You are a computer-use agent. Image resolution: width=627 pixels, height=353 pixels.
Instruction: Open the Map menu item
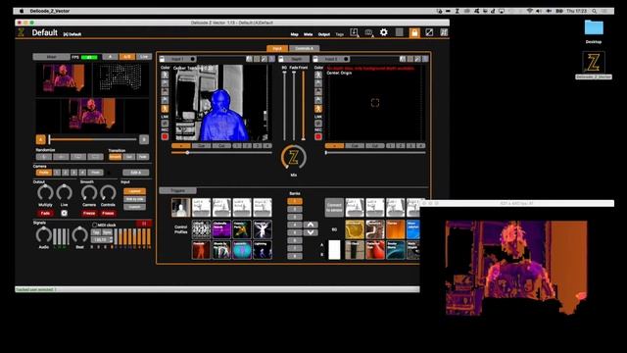click(x=294, y=34)
